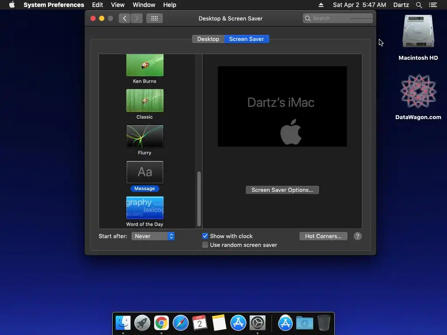Disable the Show with clock checkbox
447x335 pixels.
[205, 236]
